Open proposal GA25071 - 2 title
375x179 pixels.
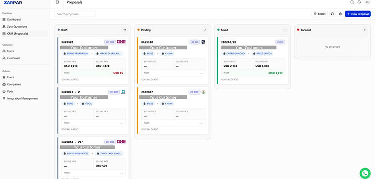(x=70, y=92)
